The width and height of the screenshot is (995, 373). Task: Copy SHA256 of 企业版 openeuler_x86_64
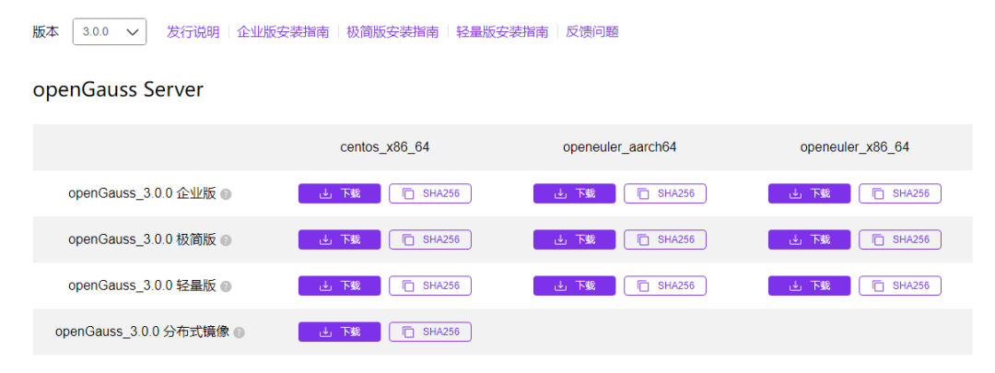[900, 193]
